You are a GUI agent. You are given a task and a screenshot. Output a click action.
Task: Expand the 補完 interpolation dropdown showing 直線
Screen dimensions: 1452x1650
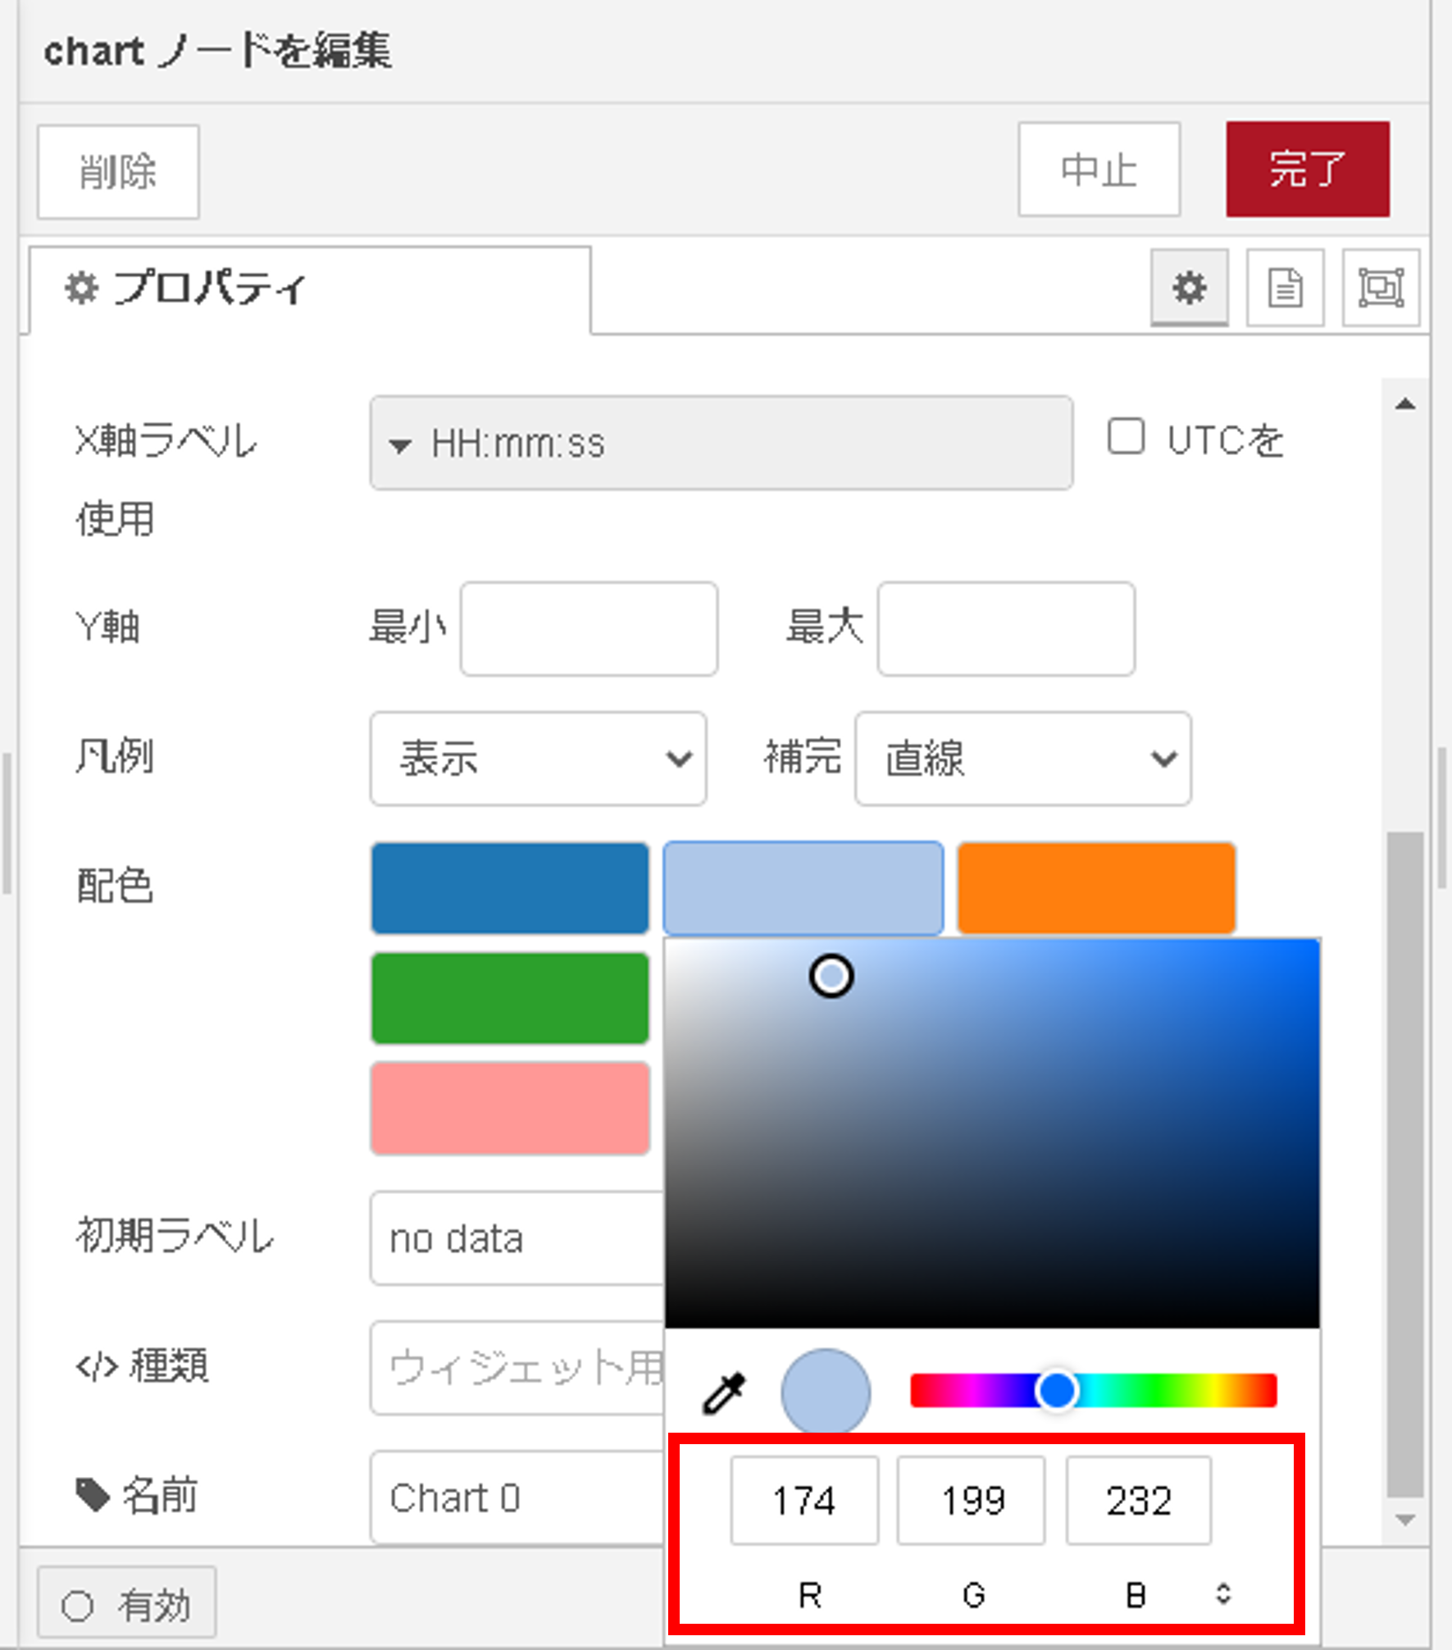click(1023, 758)
